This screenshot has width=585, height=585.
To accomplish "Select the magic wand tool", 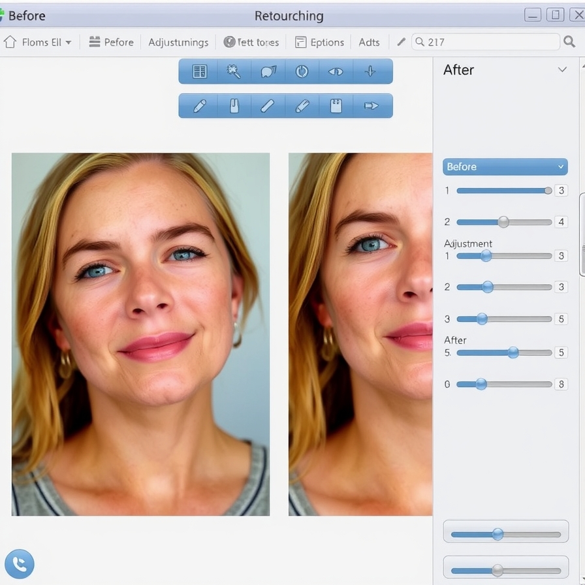I will pos(234,71).
